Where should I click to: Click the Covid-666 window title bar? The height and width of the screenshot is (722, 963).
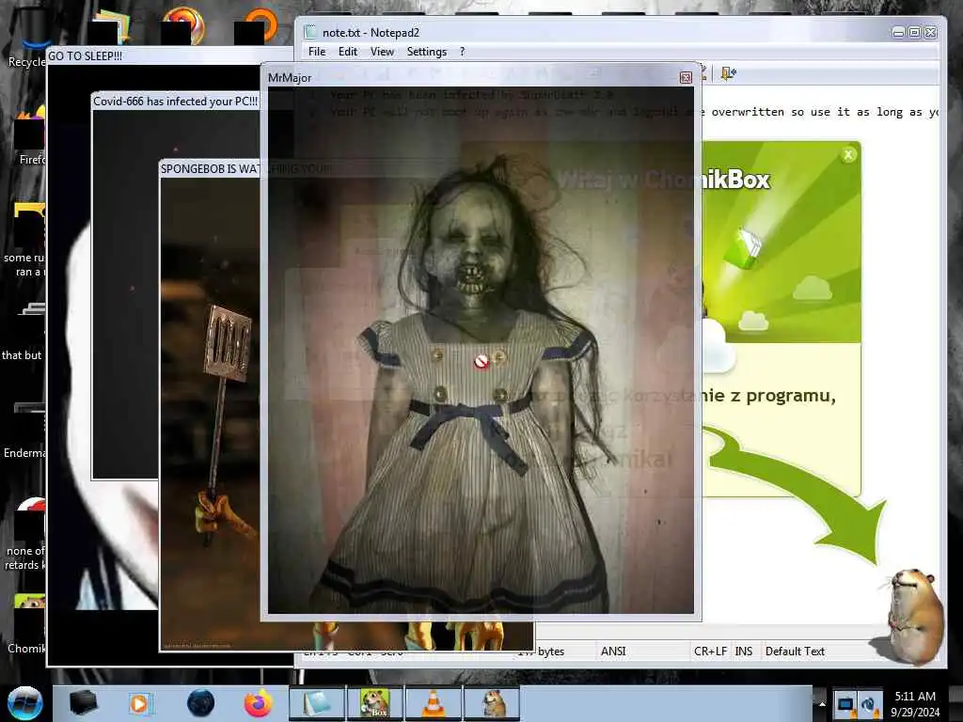(x=176, y=102)
